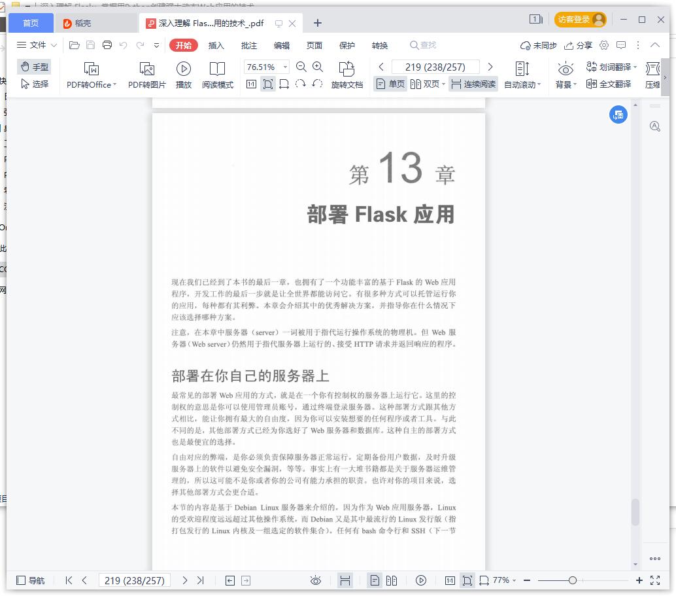Viewport: 676px width, 596px height.
Task: Open the 查找 search box
Action: [x=423, y=45]
